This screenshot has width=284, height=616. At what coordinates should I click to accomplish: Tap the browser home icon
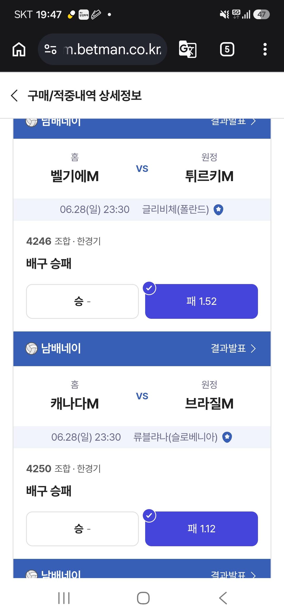pos(19,49)
